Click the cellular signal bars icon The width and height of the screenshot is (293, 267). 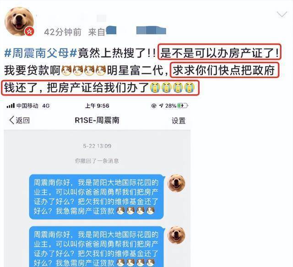point(11,106)
